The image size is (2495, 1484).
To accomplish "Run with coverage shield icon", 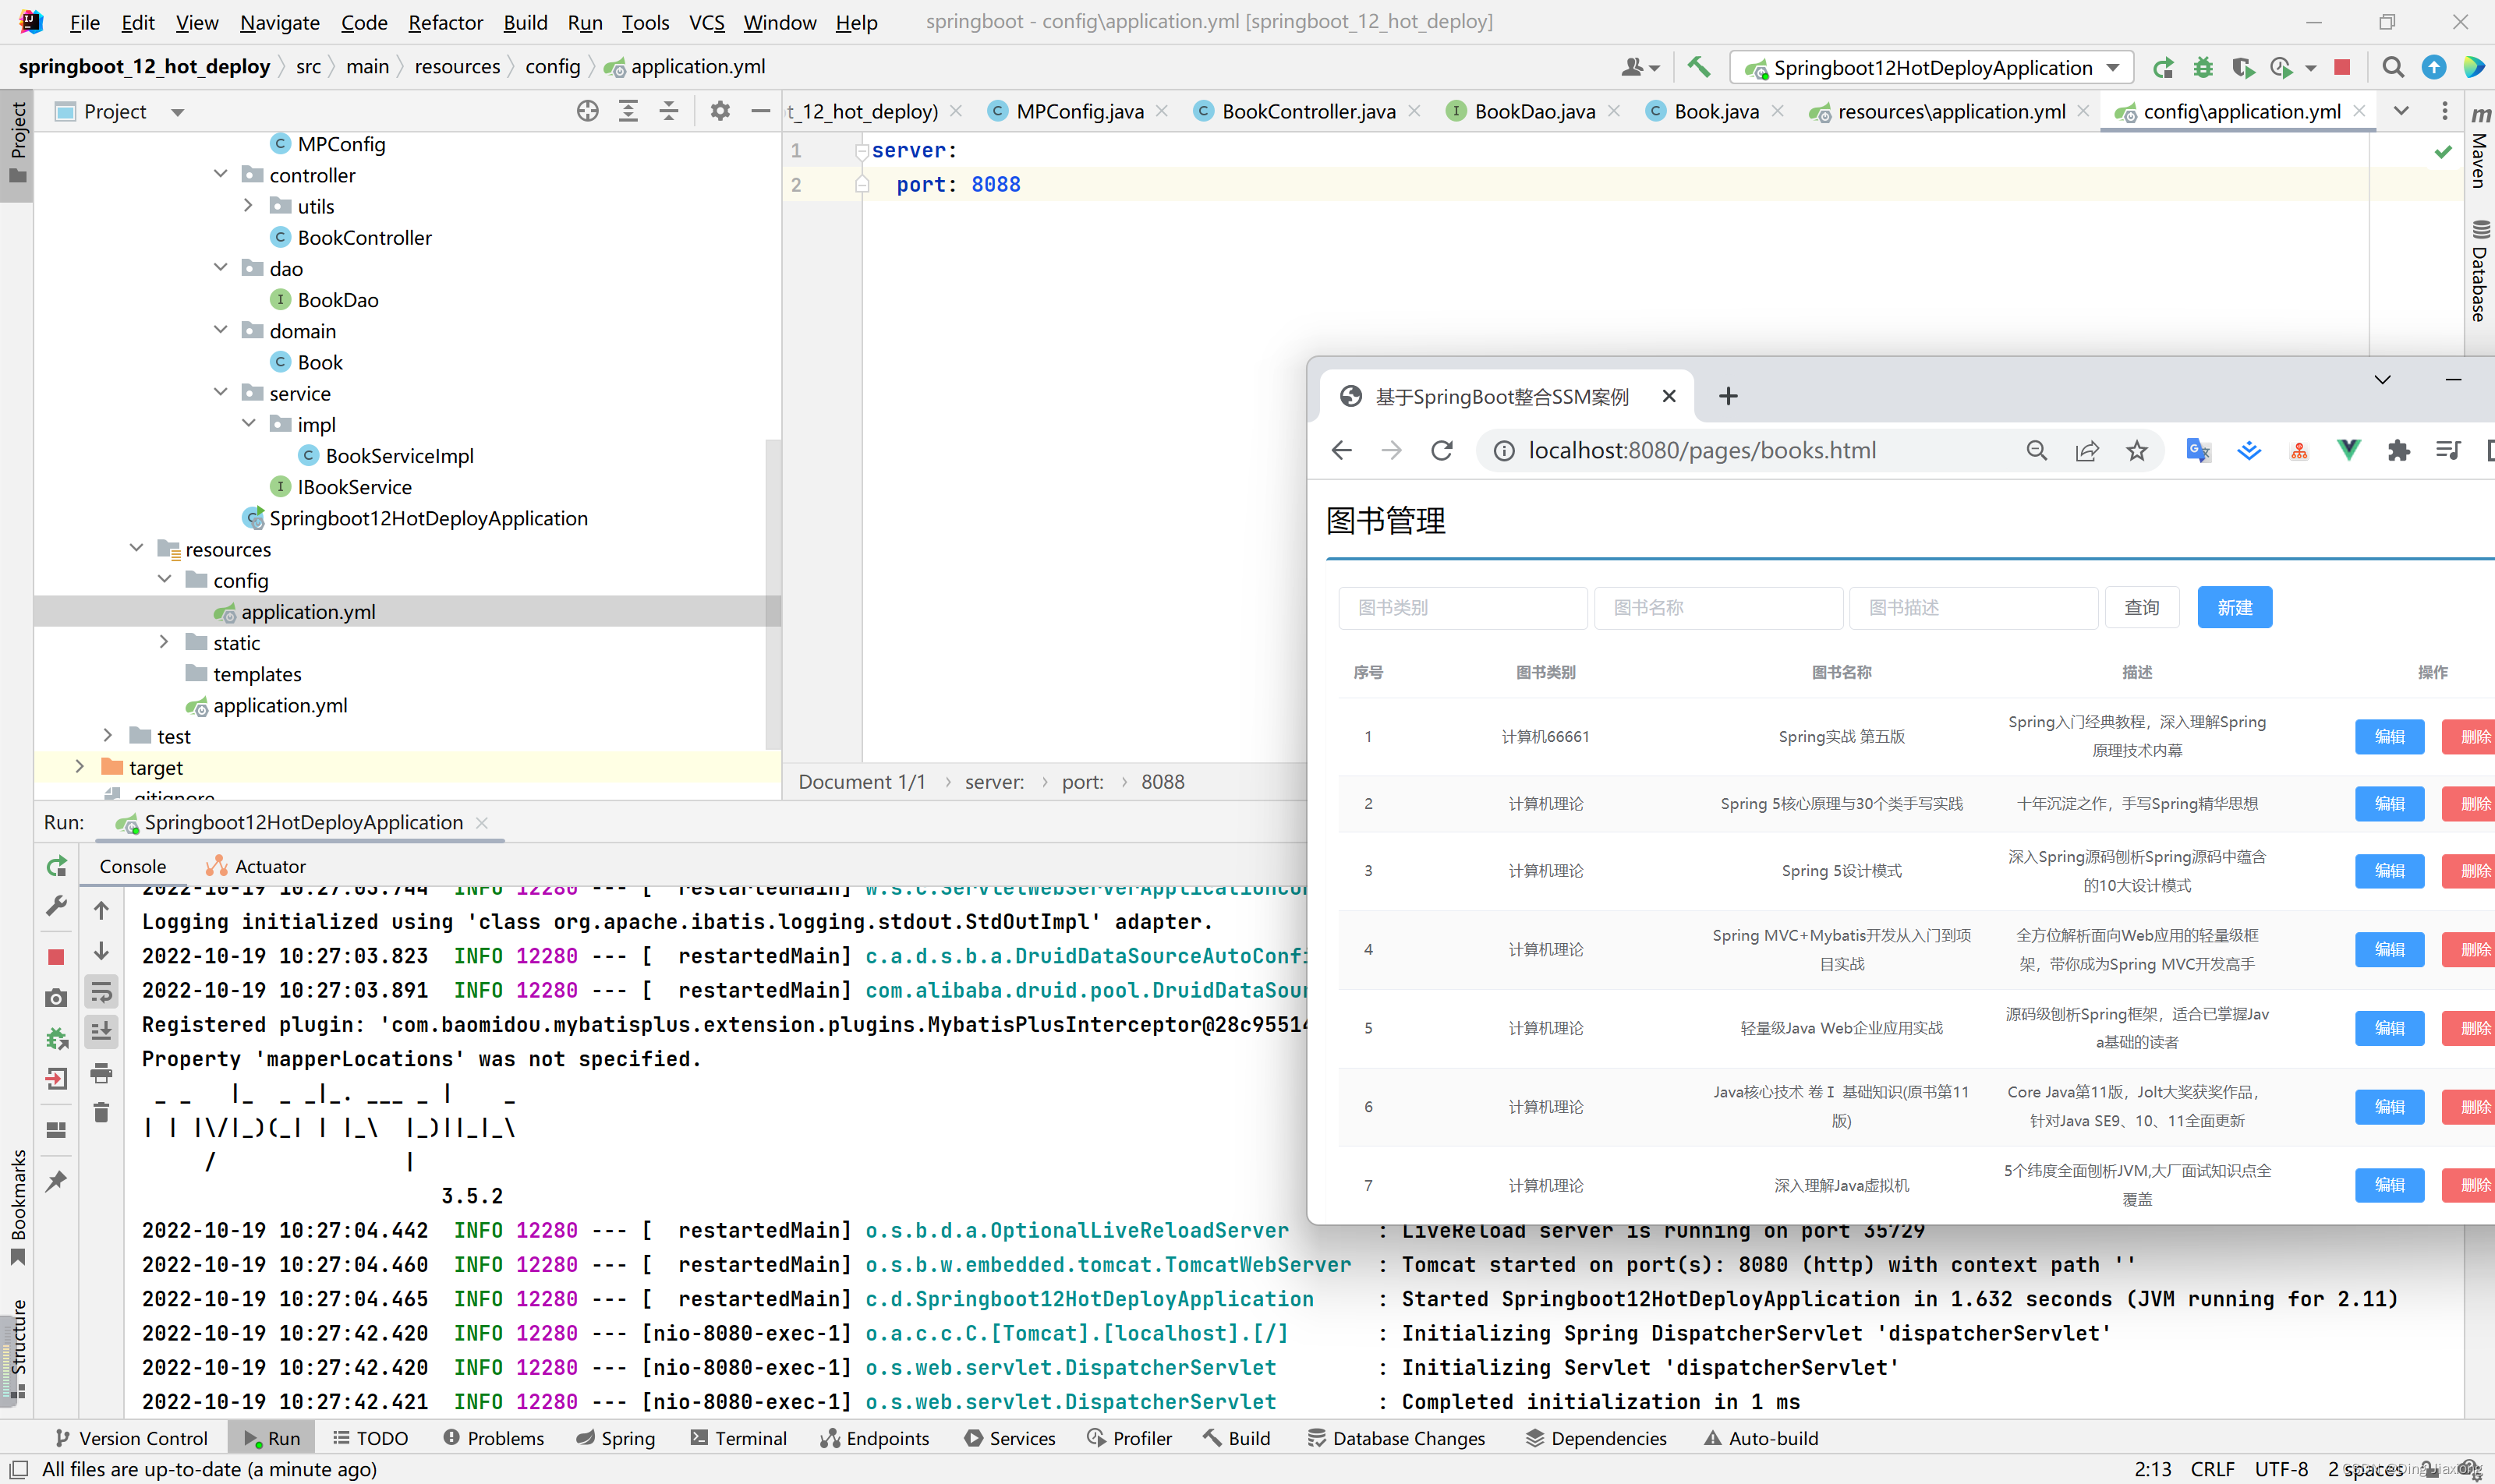I will pyautogui.click(x=2243, y=67).
